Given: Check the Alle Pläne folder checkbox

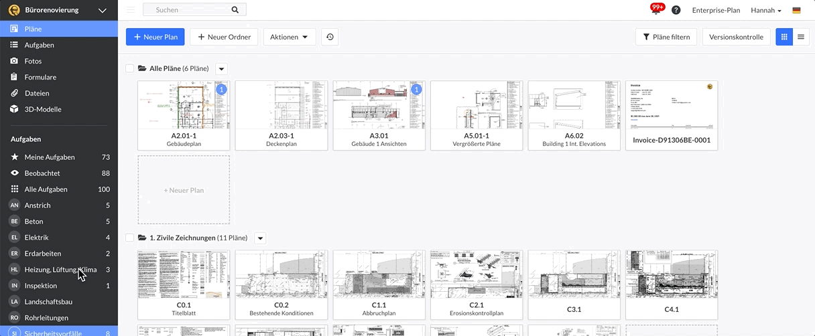Looking at the screenshot, I should pos(130,68).
